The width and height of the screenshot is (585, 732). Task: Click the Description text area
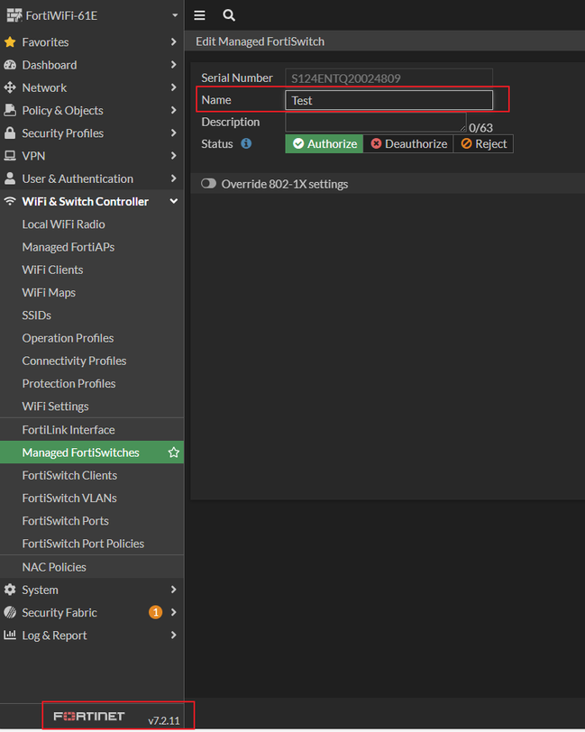click(x=375, y=123)
